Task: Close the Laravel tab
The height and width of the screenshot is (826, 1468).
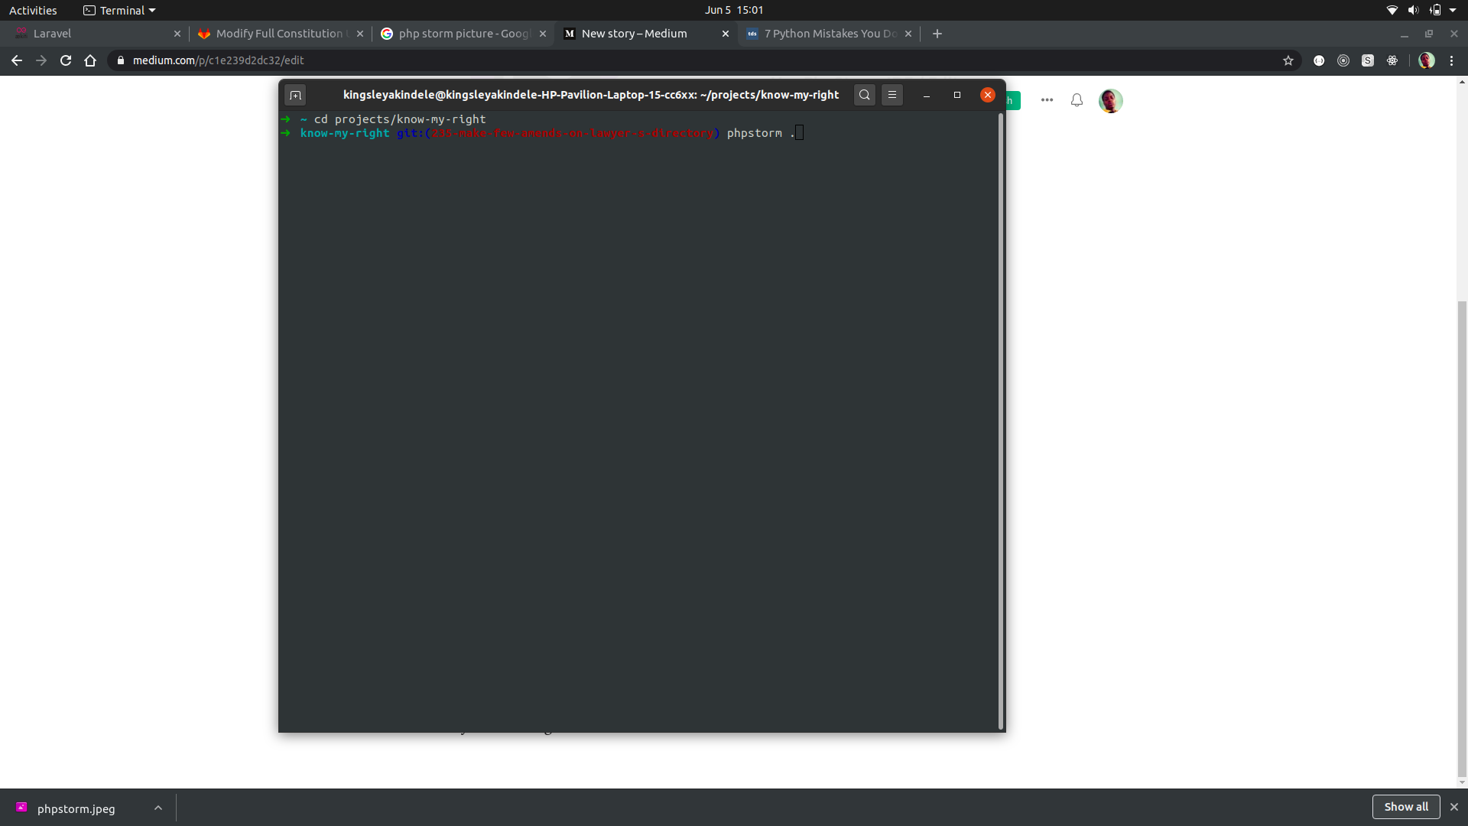Action: pos(177,34)
